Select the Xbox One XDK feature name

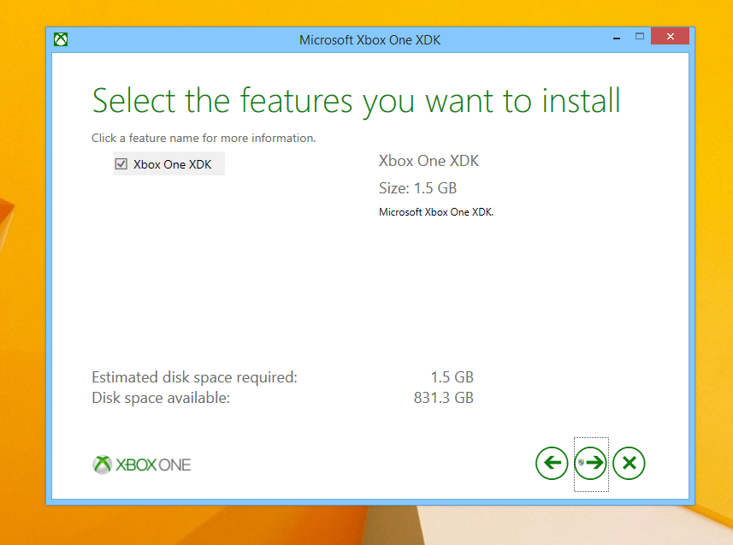(x=173, y=164)
